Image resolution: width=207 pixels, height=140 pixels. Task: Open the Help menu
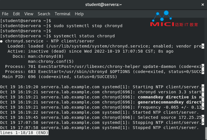click(x=79, y=14)
